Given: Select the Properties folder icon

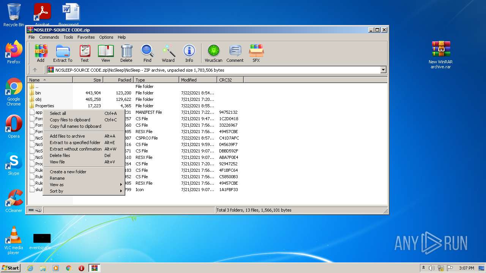Looking at the screenshot, I should click(x=32, y=106).
